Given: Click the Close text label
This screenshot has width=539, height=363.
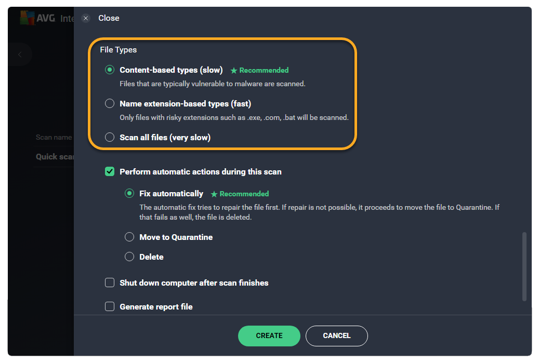Looking at the screenshot, I should tap(109, 18).
